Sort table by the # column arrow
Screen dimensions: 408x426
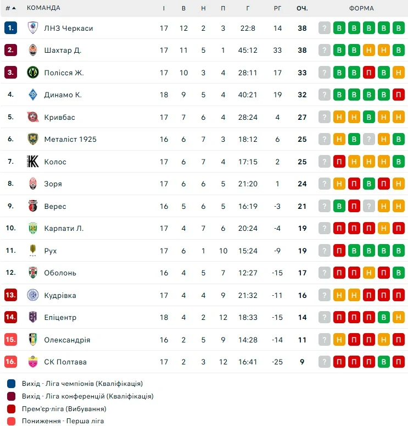tap(10, 8)
